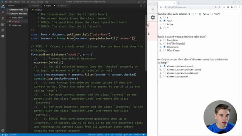Open the Search view in activity bar
Screen dimensions: 242x136
coord(3,12)
